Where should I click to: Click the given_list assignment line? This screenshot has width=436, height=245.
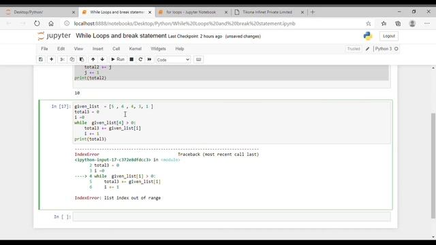114,106
